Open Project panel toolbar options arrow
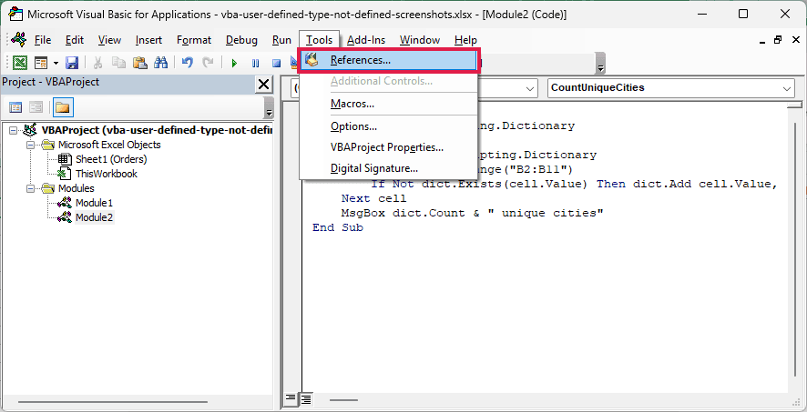807x412 pixels. pyautogui.click(x=268, y=108)
